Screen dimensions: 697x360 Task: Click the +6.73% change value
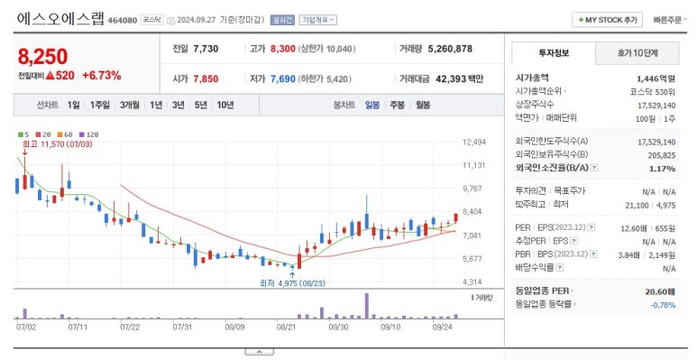[x=101, y=76]
